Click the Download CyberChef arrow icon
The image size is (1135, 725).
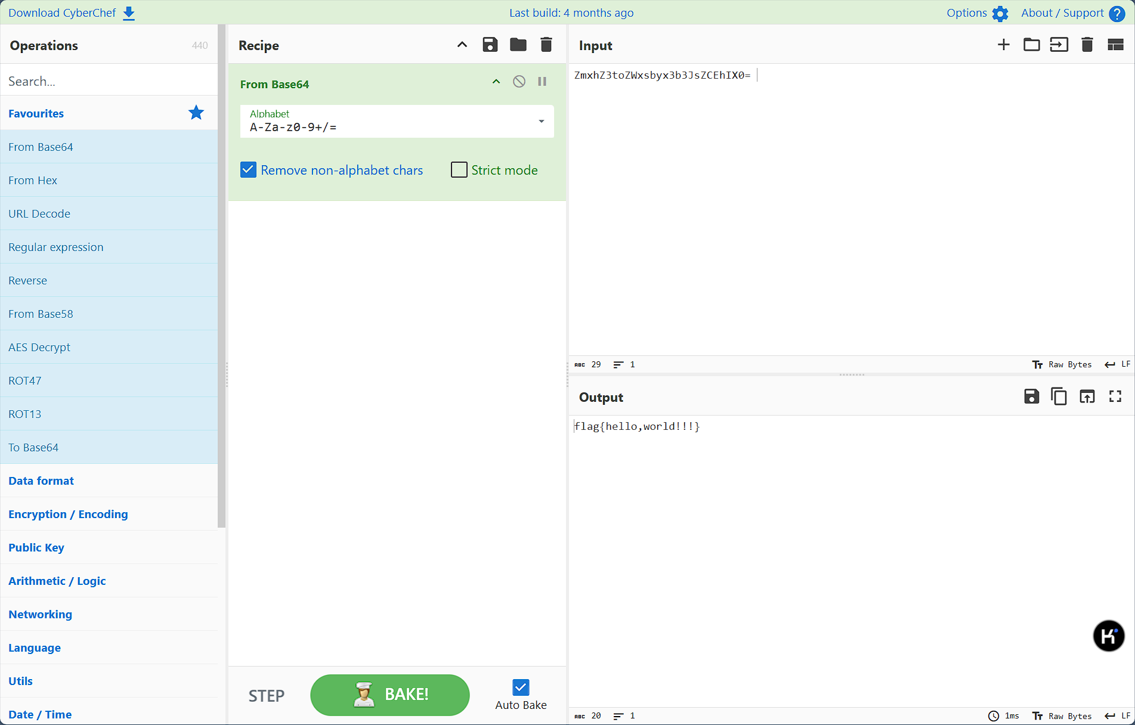[129, 13]
